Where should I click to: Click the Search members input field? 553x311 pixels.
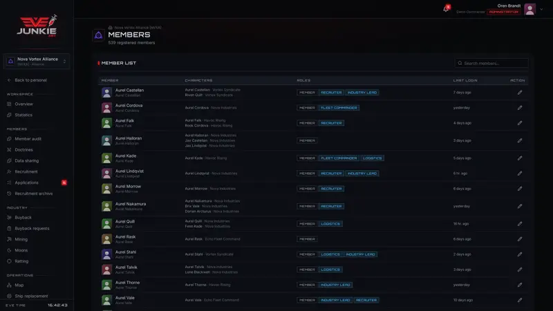(491, 63)
